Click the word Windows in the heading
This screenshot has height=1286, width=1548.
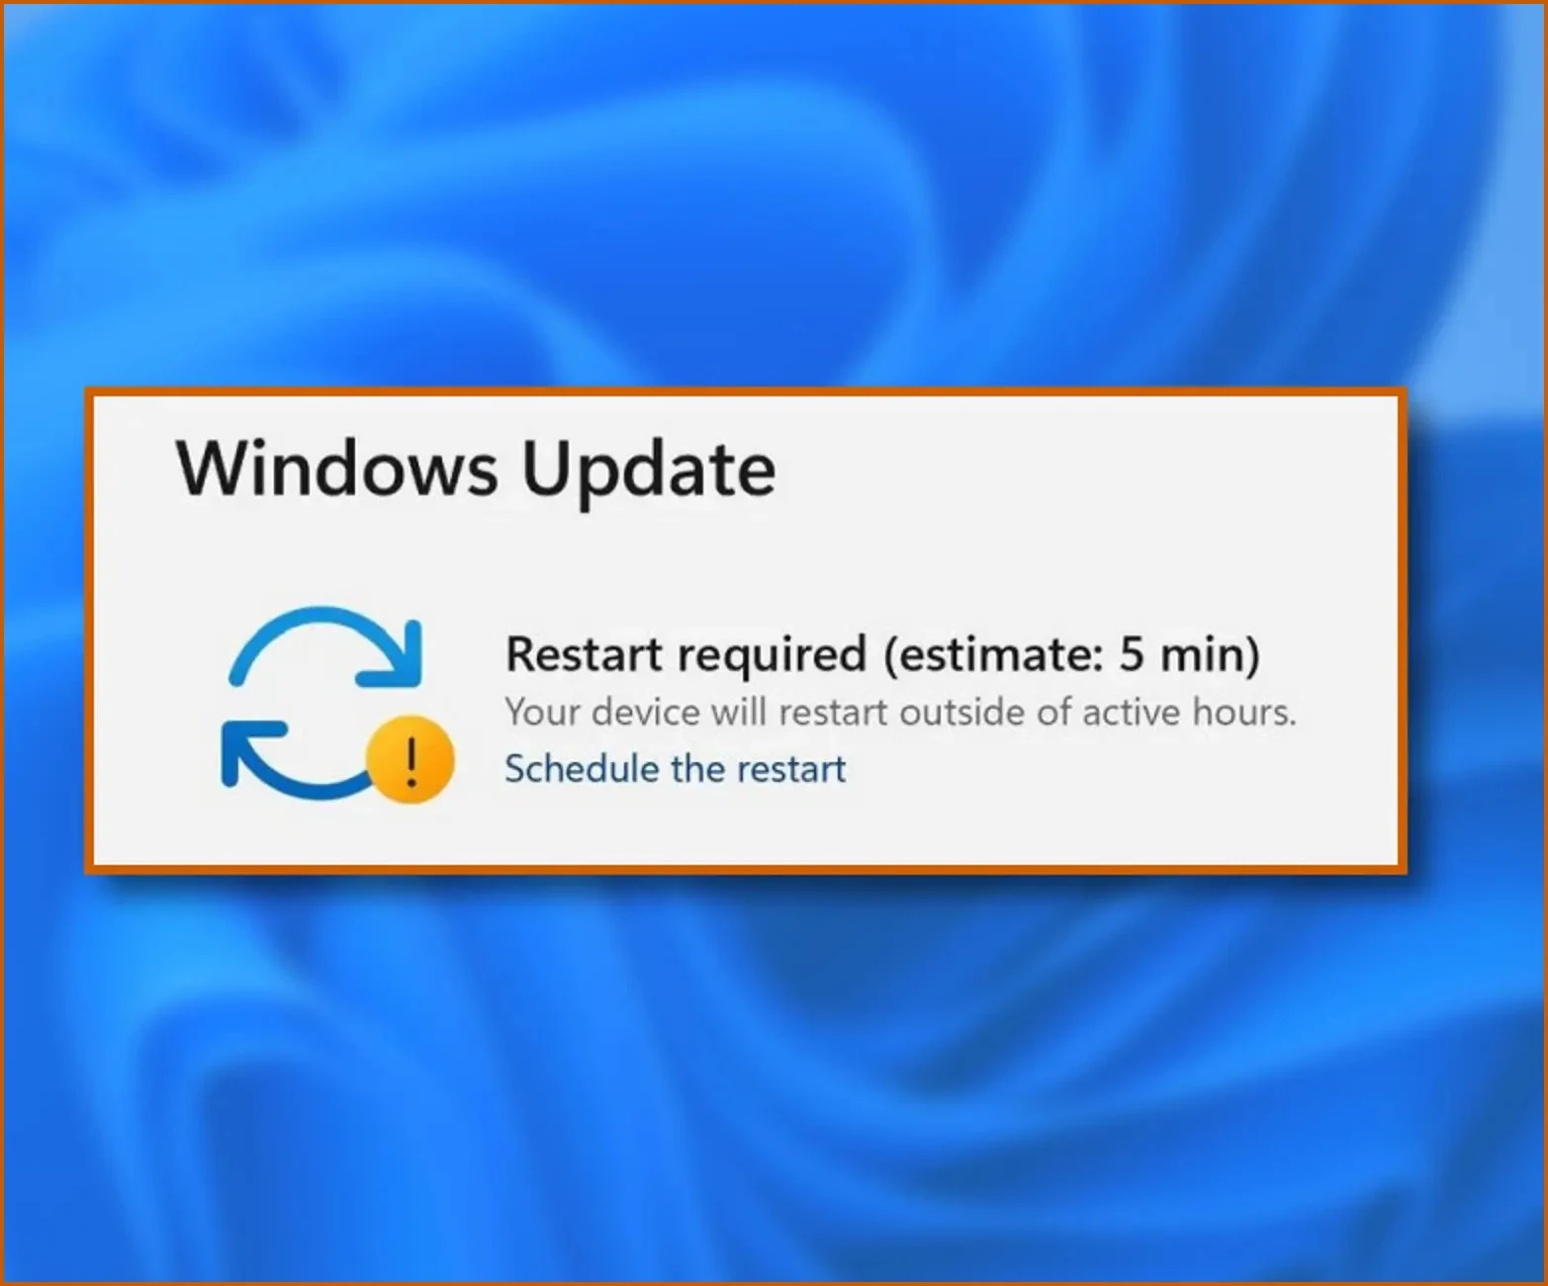tap(337, 467)
